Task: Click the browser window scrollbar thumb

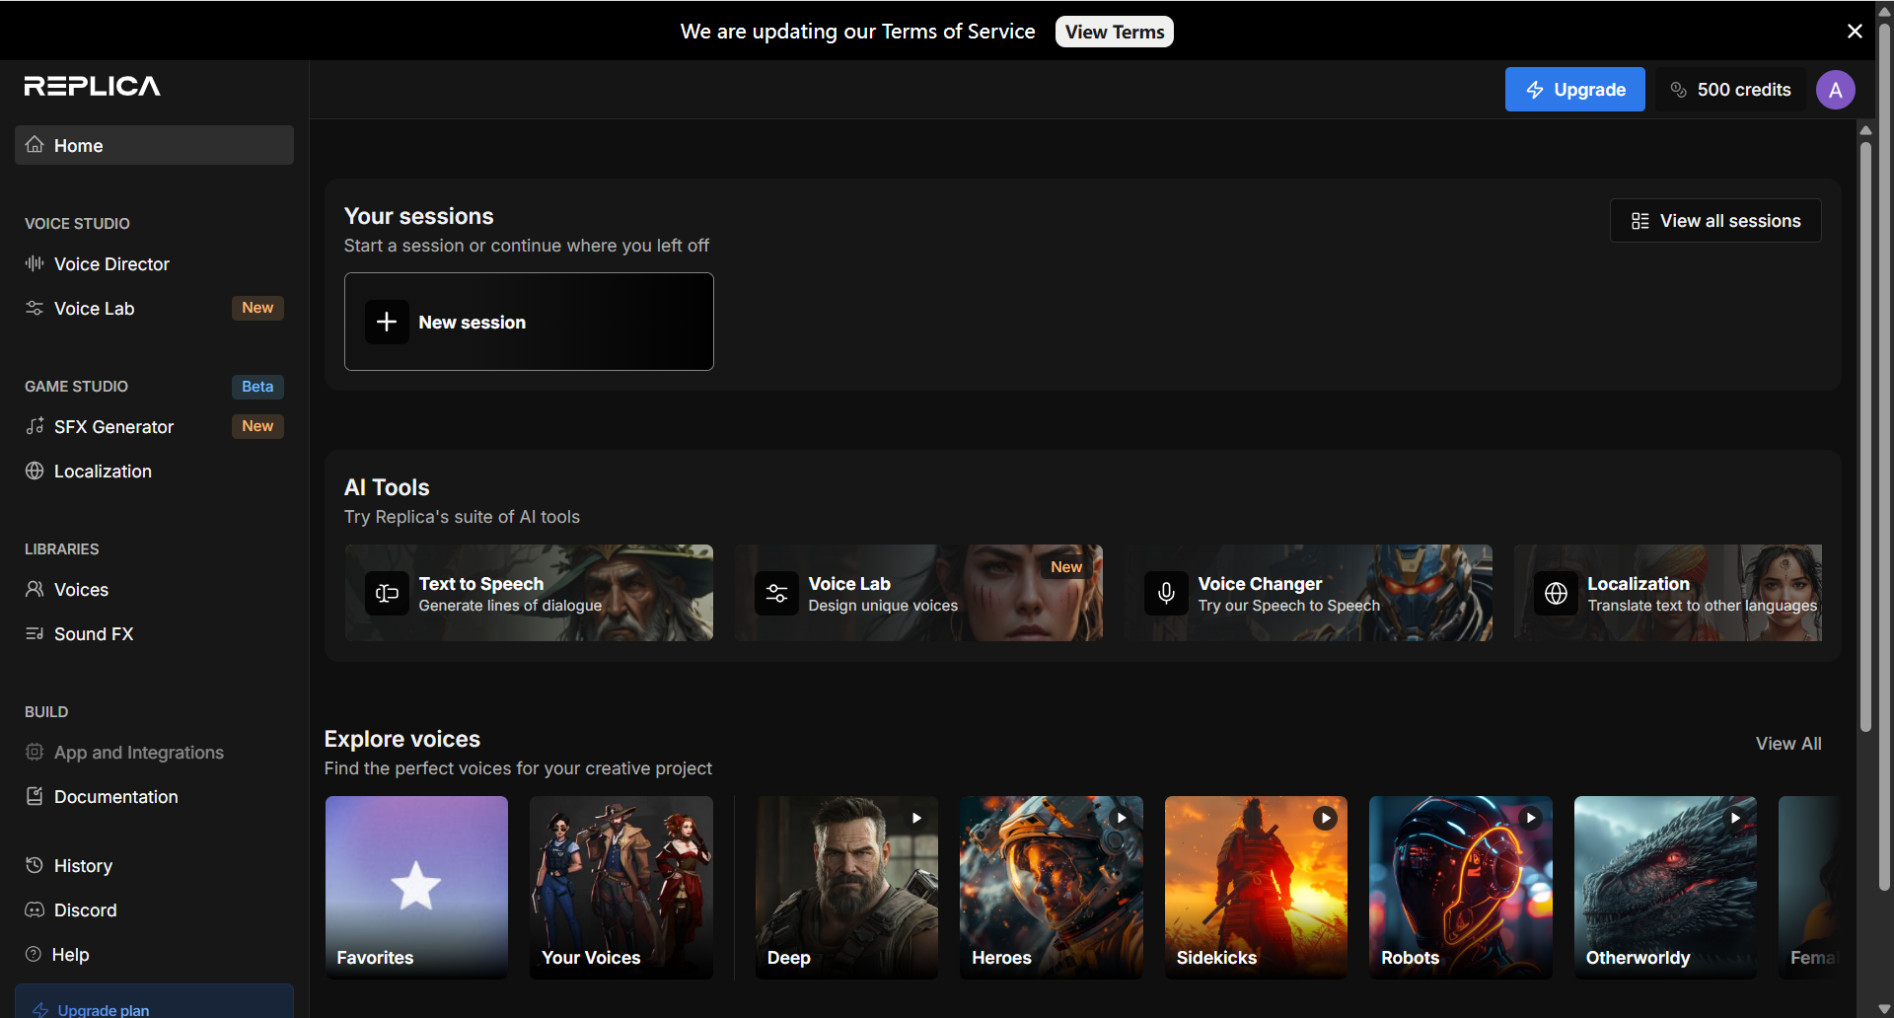Action: [x=1884, y=457]
